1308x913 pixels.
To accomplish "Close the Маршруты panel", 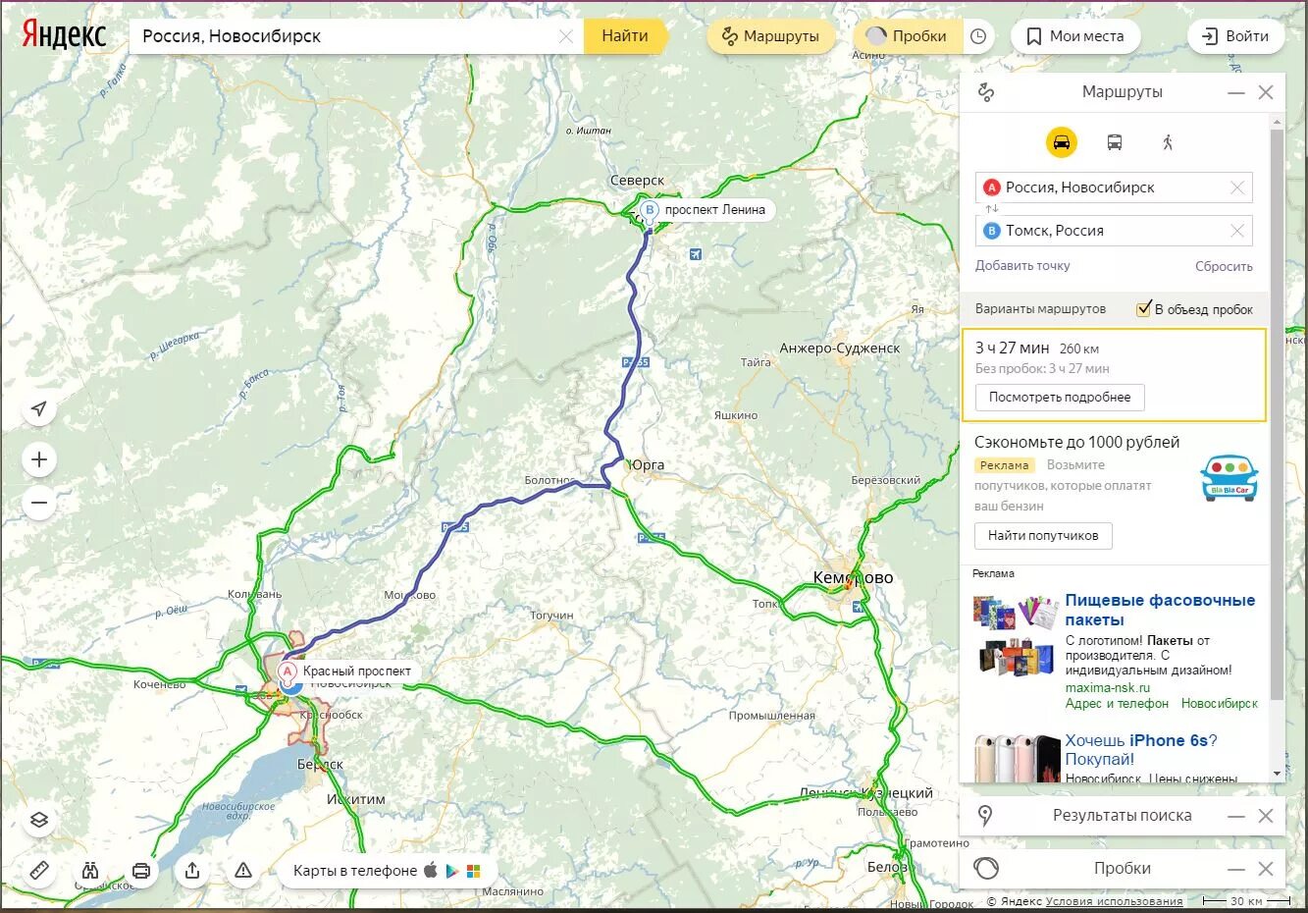I will [1266, 92].
